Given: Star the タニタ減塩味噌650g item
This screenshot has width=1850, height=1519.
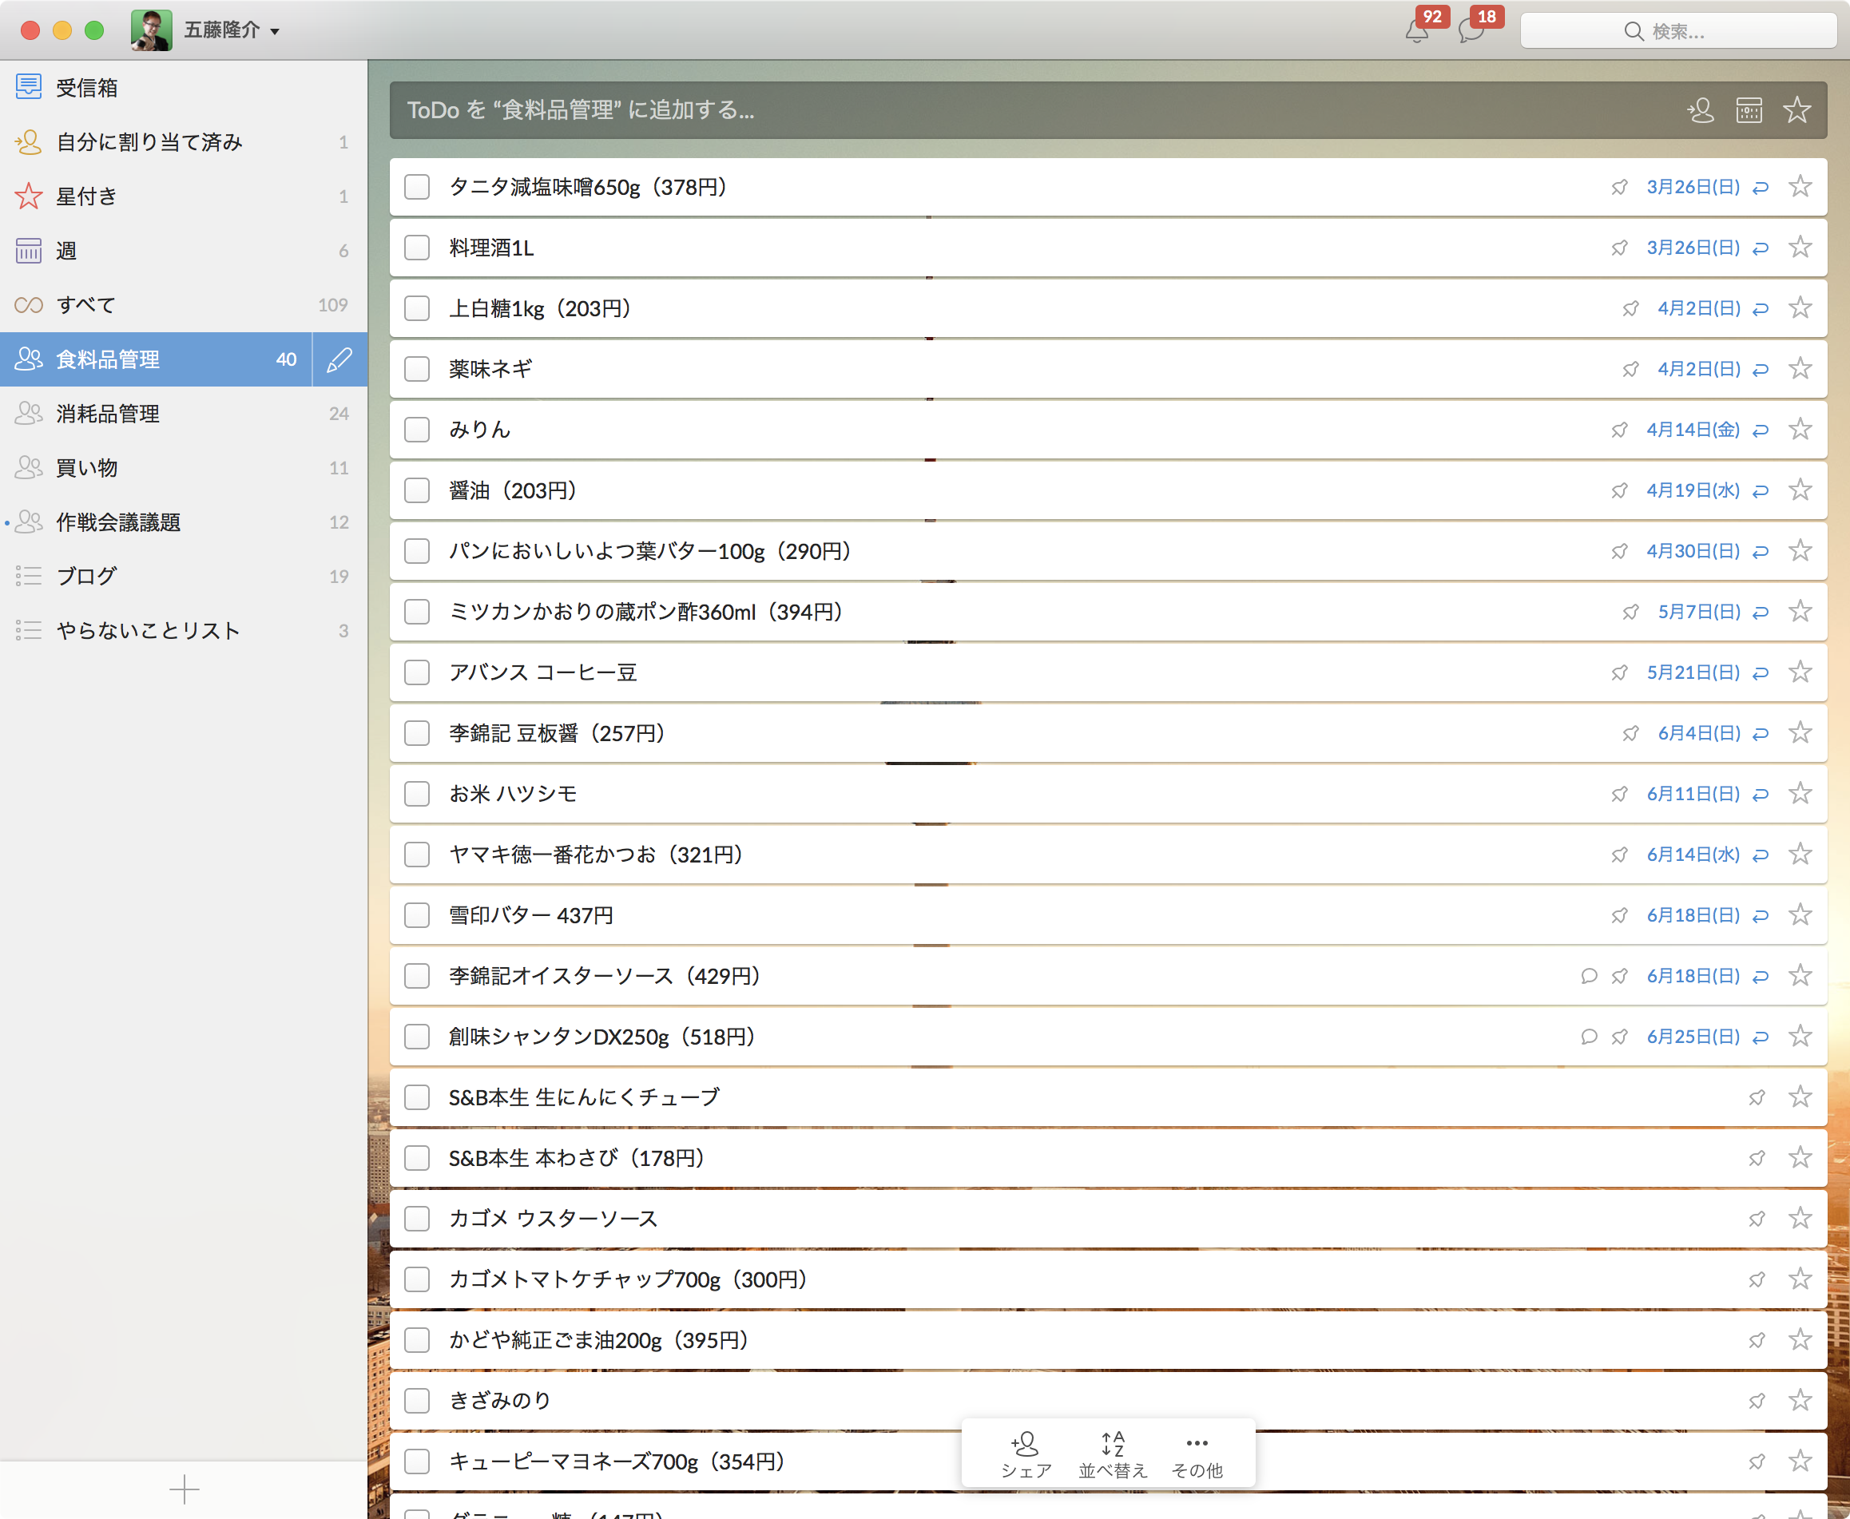Looking at the screenshot, I should pos(1799,186).
